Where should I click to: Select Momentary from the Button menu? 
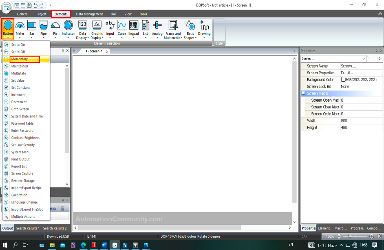20,59
